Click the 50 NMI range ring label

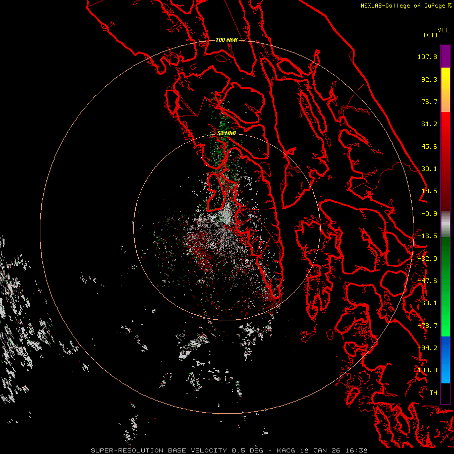226,133
